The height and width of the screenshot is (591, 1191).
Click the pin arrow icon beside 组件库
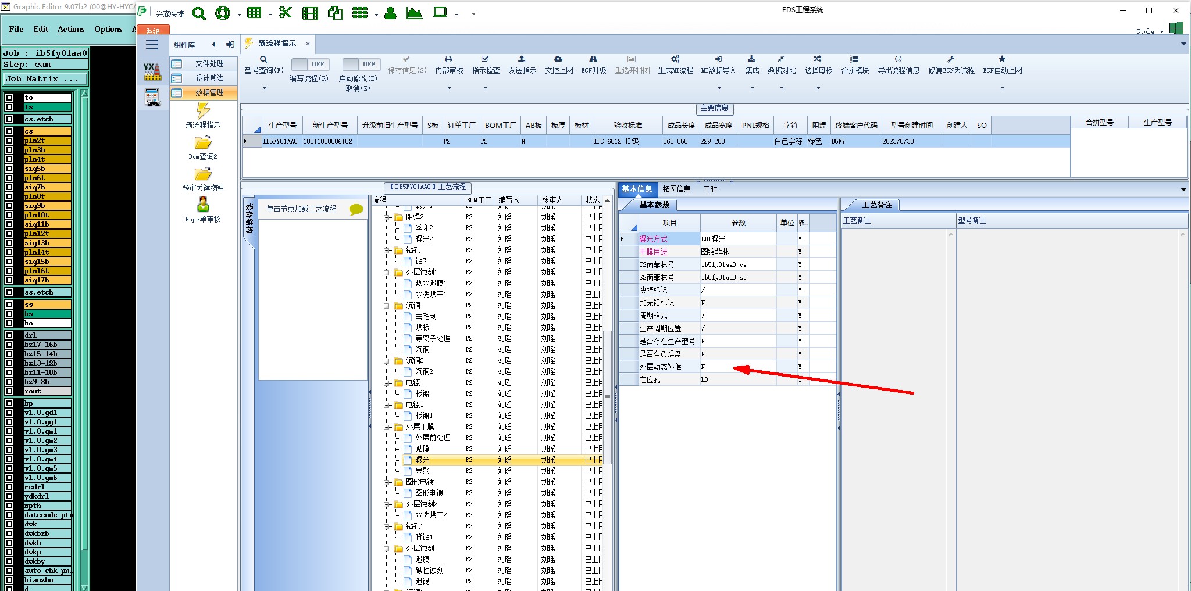tap(230, 45)
